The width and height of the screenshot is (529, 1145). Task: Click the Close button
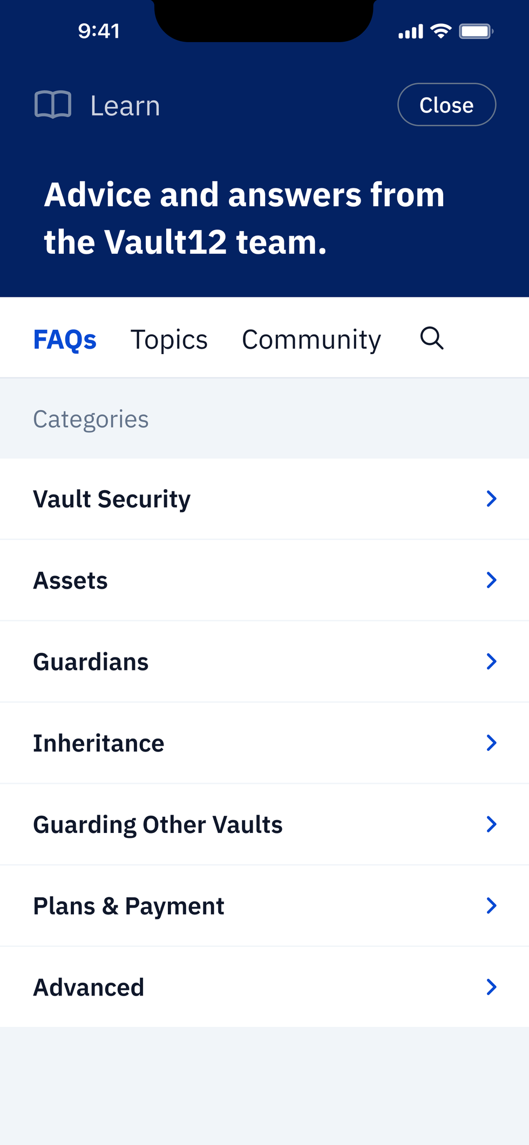(x=447, y=104)
